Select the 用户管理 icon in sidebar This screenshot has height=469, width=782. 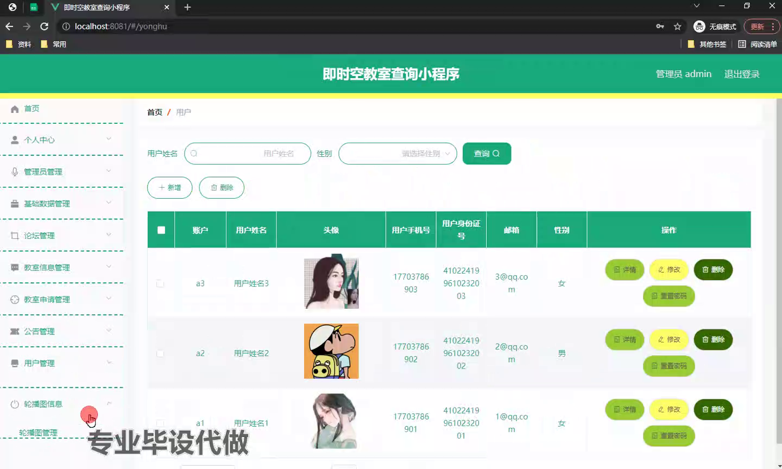point(15,363)
